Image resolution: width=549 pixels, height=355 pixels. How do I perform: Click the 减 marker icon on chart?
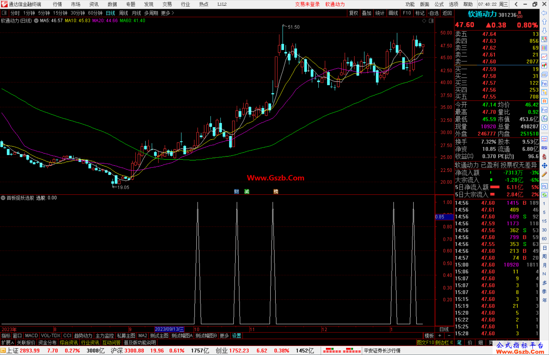pyautogui.click(x=247, y=191)
